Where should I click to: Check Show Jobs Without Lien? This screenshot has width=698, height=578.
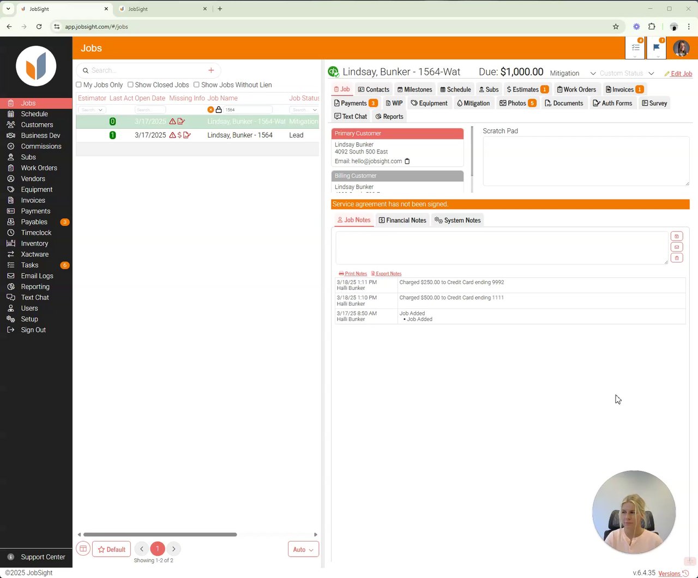(196, 85)
